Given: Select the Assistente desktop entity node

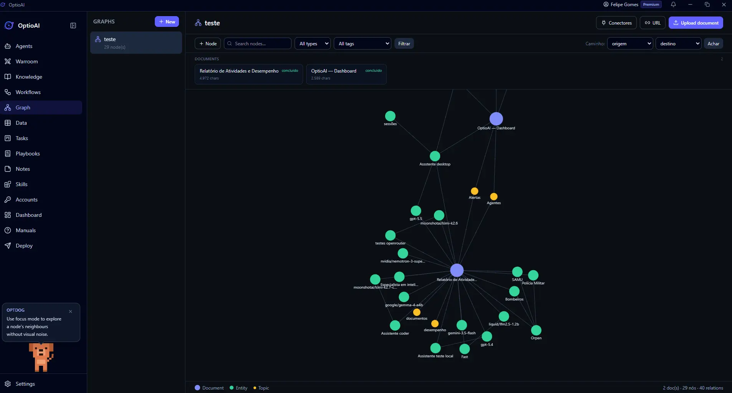Looking at the screenshot, I should [x=435, y=156].
